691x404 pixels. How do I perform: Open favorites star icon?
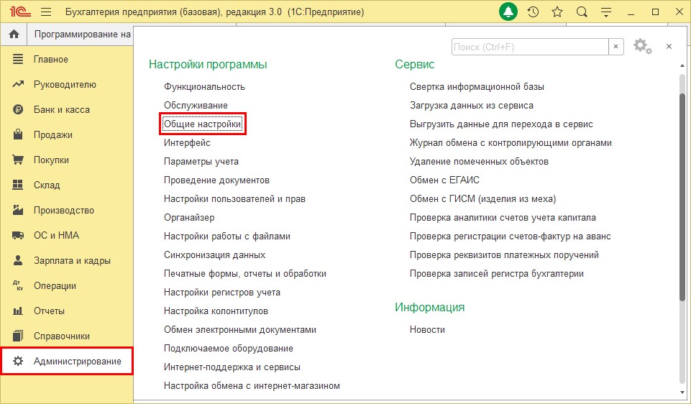tap(557, 12)
